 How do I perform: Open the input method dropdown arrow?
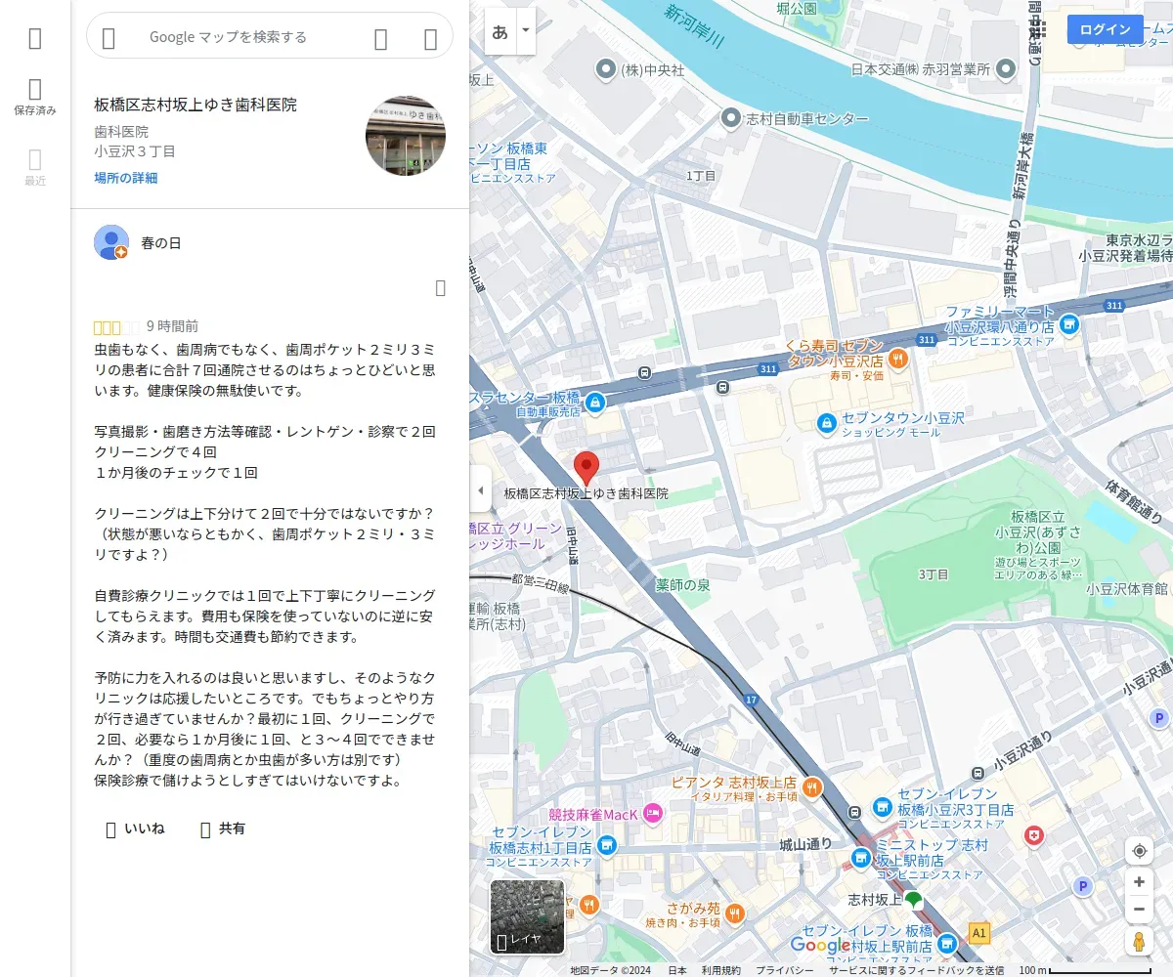(x=526, y=31)
